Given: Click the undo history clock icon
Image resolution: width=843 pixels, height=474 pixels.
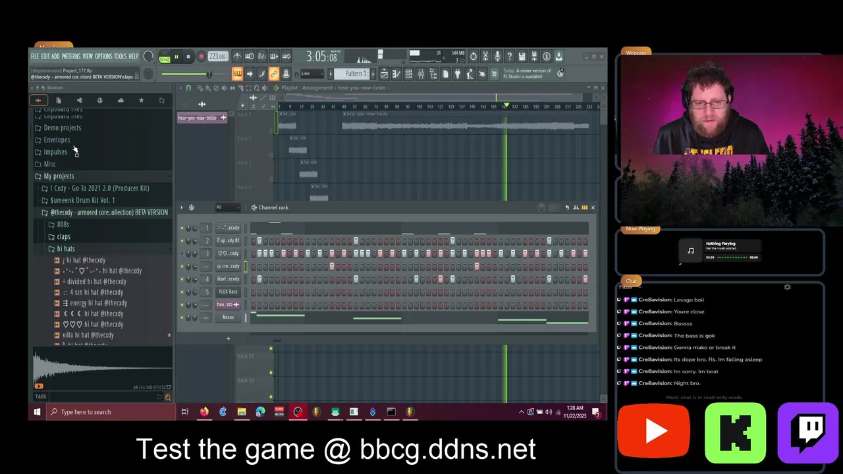Looking at the screenshot, I should (473, 57).
